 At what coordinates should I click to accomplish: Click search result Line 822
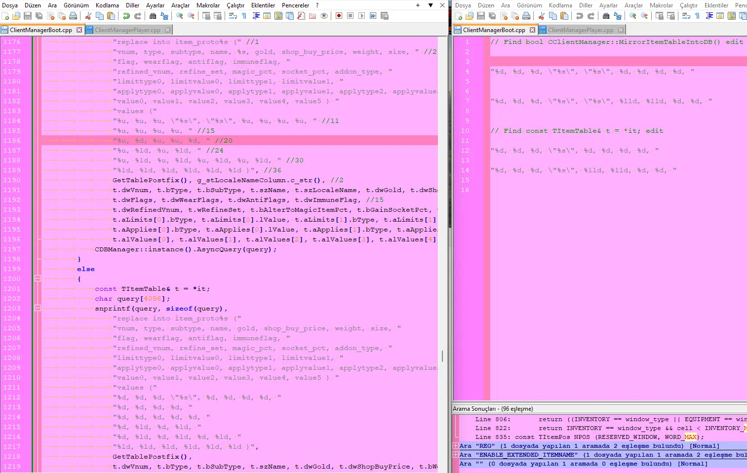click(x=592, y=428)
